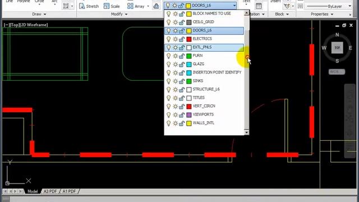Image resolution: width=359 pixels, height=202 pixels.
Task: Switch to the A1 PDF layout tab
Action: pyautogui.click(x=69, y=191)
